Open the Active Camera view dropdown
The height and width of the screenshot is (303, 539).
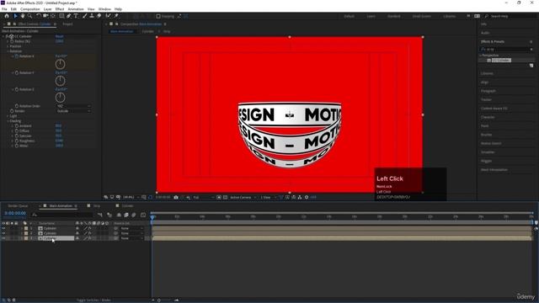click(x=243, y=197)
